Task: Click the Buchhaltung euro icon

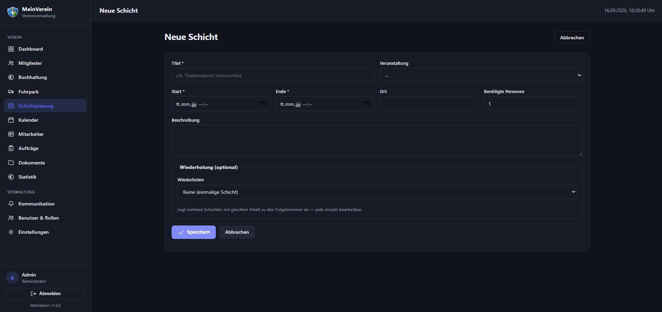Action: tap(11, 77)
